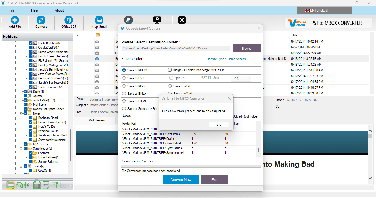
Task: Select the Horse Shows Prep(1) note folder
Action: tap(52, 122)
